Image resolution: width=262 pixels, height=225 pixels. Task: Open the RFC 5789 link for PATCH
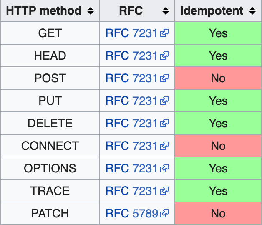coord(131,214)
